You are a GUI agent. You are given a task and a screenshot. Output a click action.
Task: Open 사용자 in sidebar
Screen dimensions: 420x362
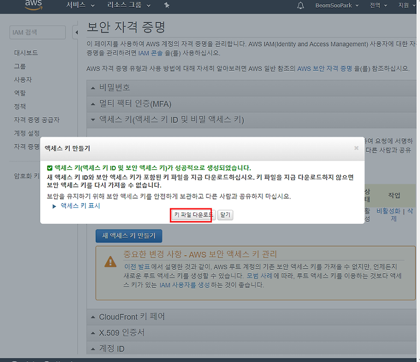(23, 79)
